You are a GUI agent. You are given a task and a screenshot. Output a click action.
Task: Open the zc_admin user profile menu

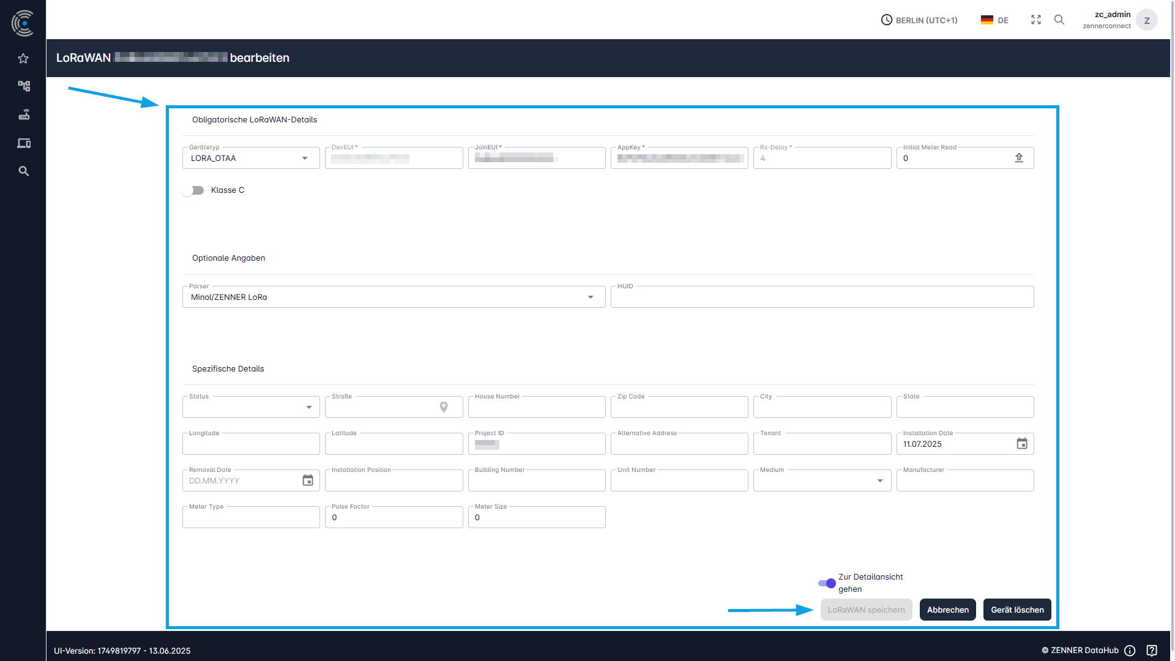click(x=1146, y=20)
